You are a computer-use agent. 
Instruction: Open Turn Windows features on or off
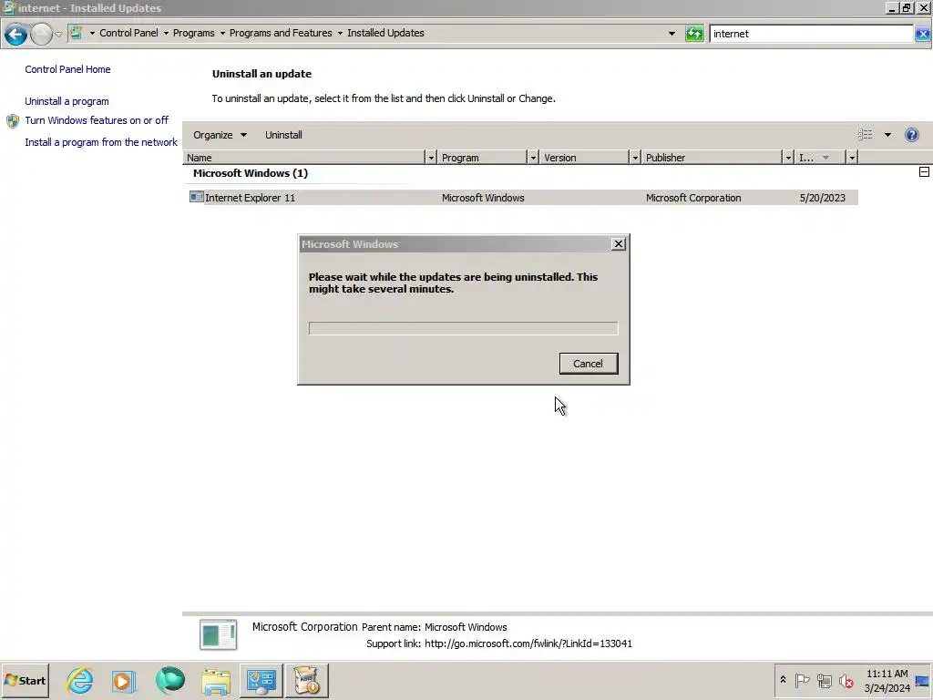(x=97, y=120)
